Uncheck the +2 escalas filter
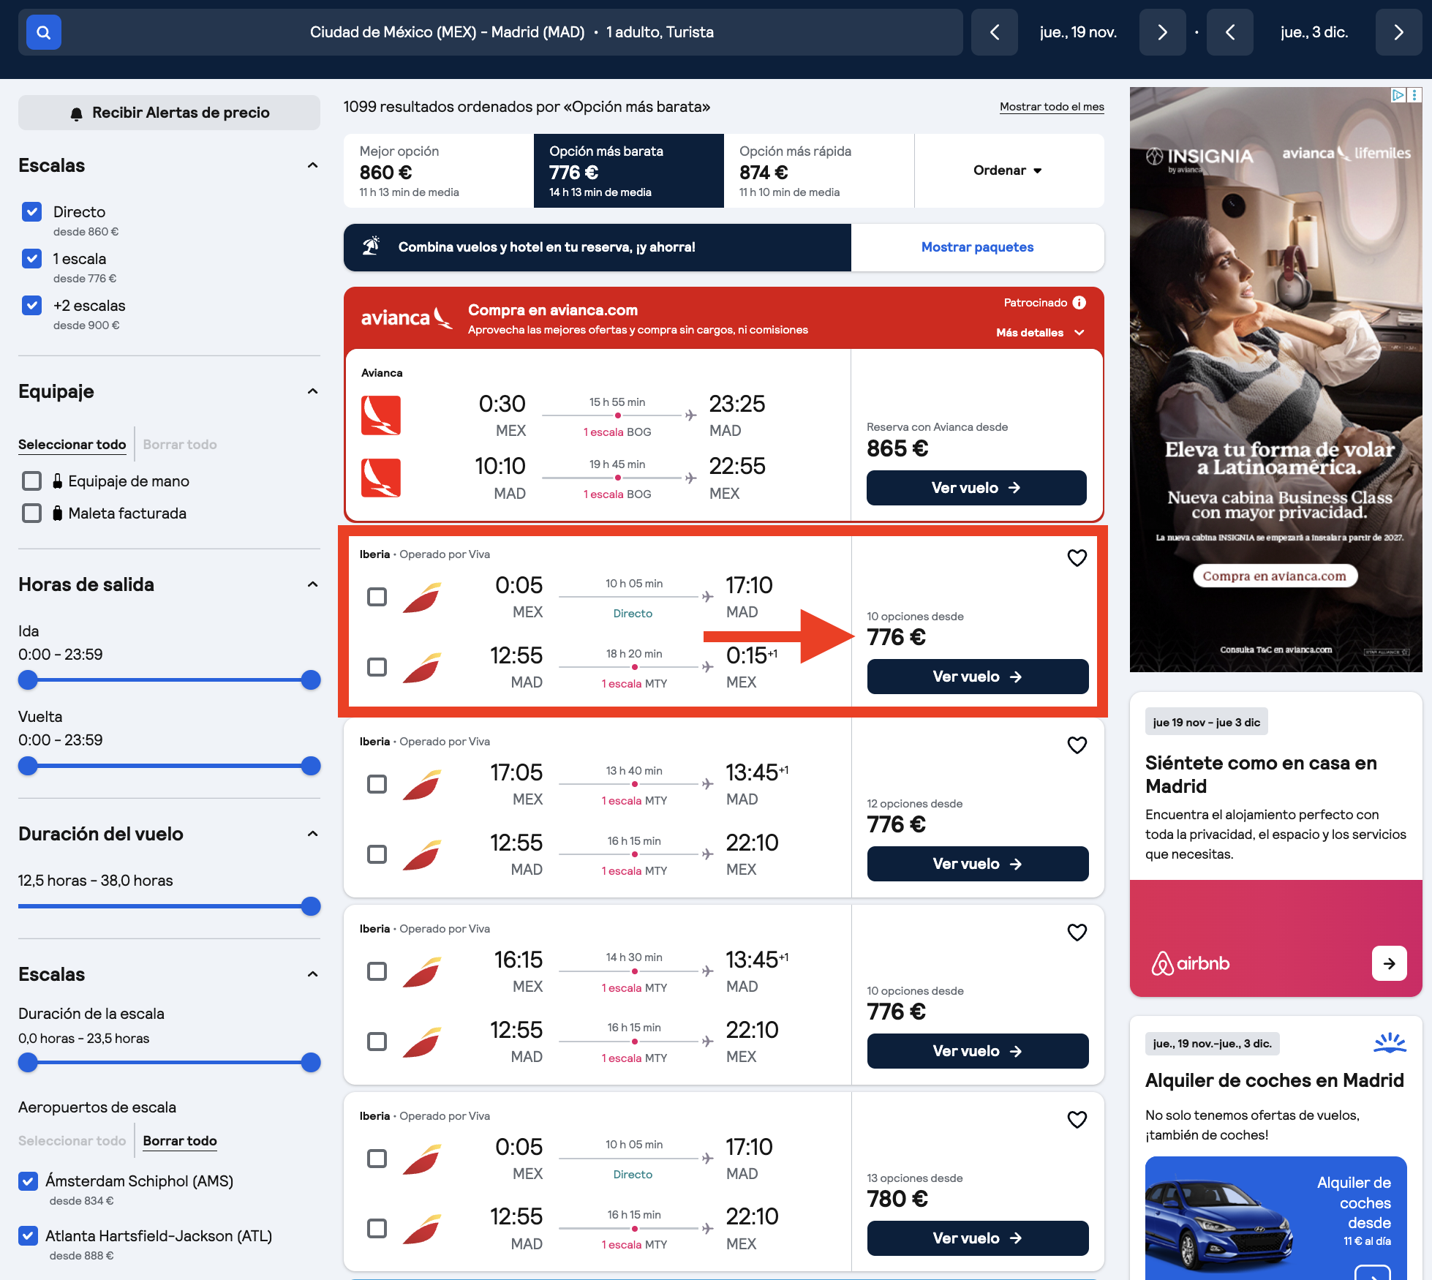This screenshot has width=1432, height=1280. click(x=32, y=306)
